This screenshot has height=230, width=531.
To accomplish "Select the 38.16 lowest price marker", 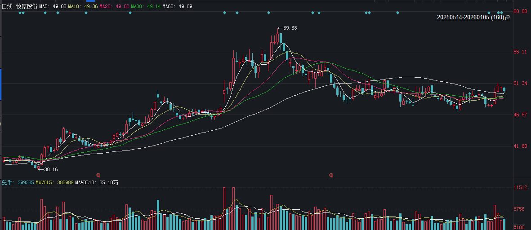I will 50,169.
